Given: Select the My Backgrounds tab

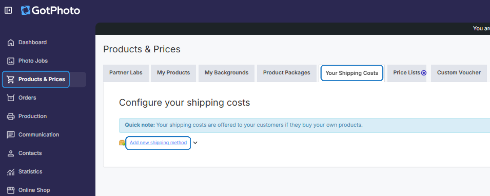Looking at the screenshot, I should pyautogui.click(x=226, y=73).
